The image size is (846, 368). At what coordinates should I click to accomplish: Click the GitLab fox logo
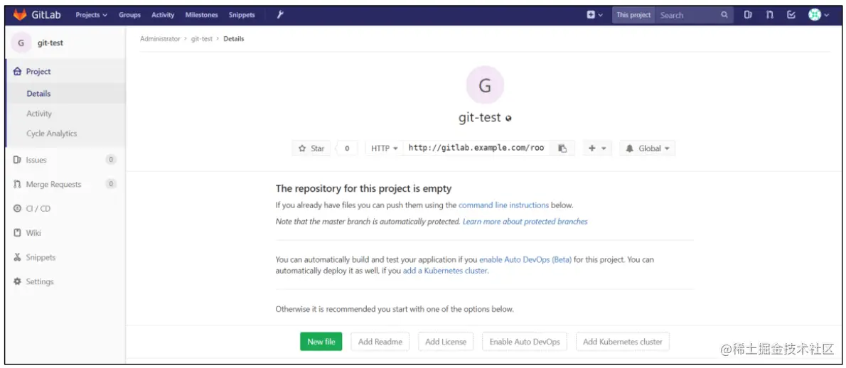pos(20,15)
